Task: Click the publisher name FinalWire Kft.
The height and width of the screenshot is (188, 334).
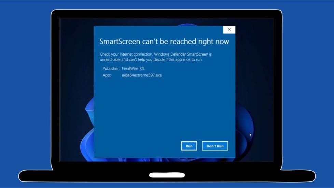Action: point(134,69)
